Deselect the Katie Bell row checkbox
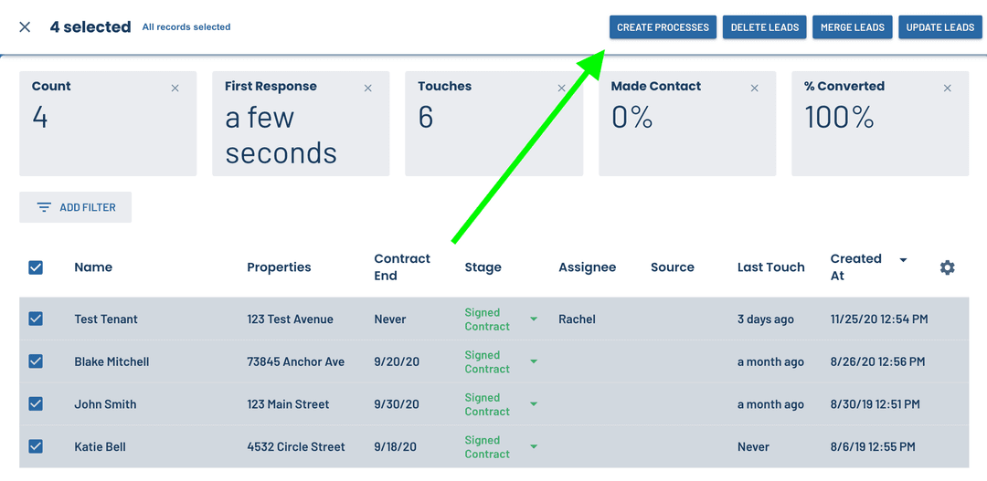 point(36,447)
